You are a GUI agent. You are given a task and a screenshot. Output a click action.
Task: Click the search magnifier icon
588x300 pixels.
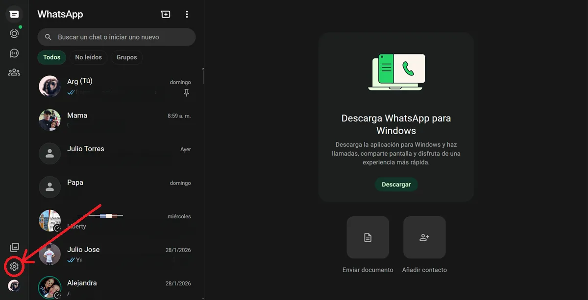(48, 37)
